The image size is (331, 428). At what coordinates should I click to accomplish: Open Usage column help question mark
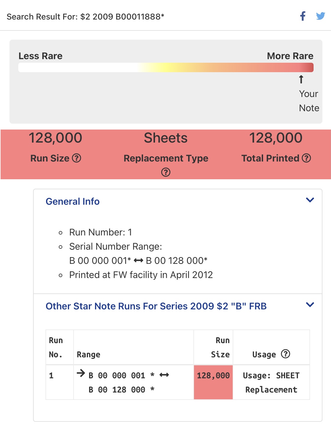pos(286,354)
